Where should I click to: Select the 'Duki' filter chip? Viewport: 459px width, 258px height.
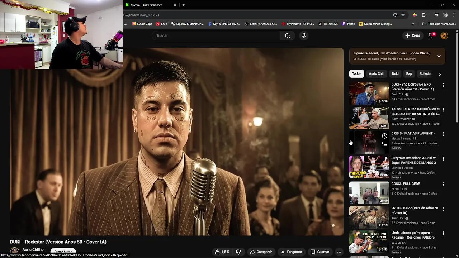[x=395, y=74]
